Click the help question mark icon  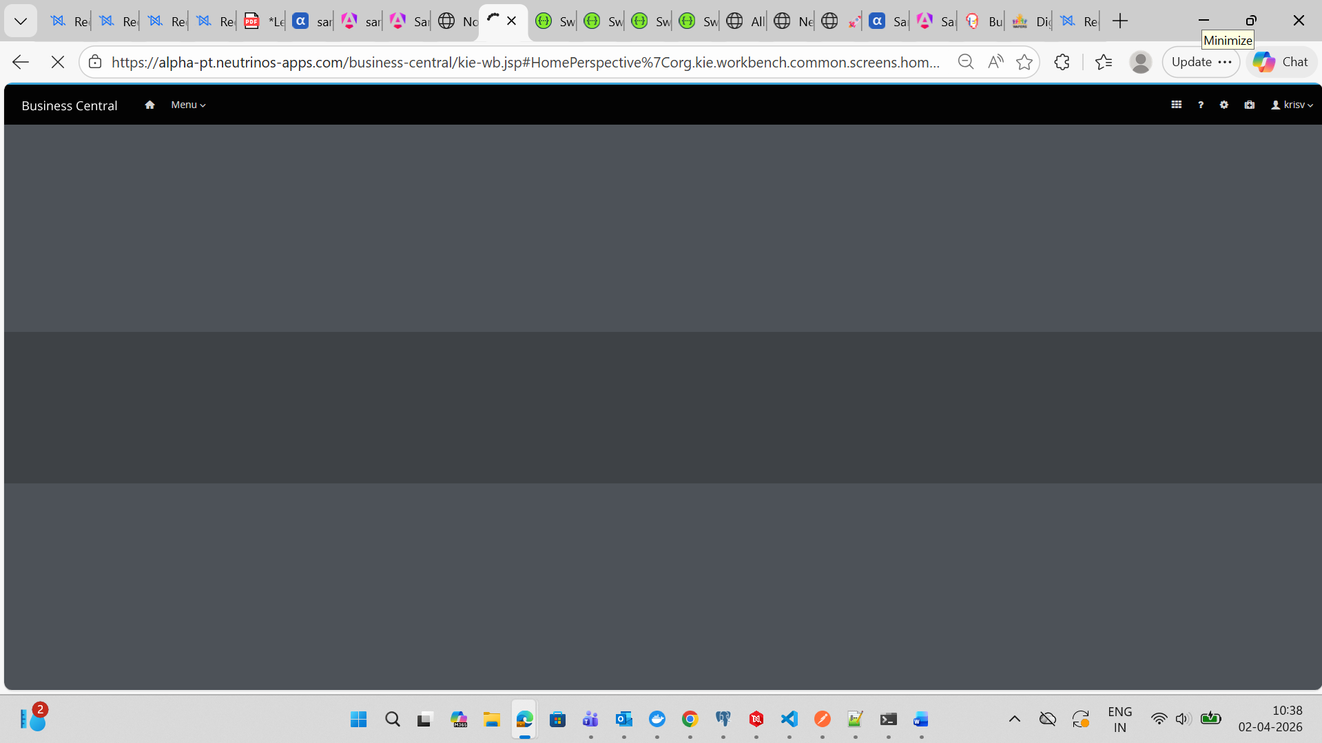pos(1200,105)
